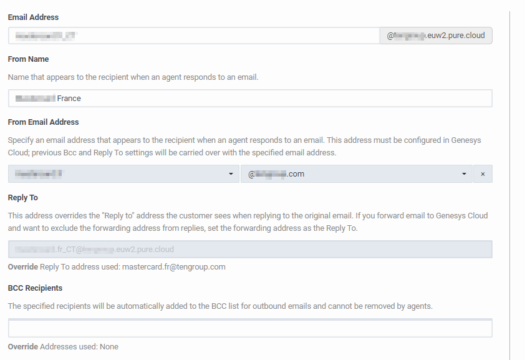Viewport: 525px width, 360px height.
Task: Click the BCC Recipients section heading
Action: pyautogui.click(x=33, y=288)
